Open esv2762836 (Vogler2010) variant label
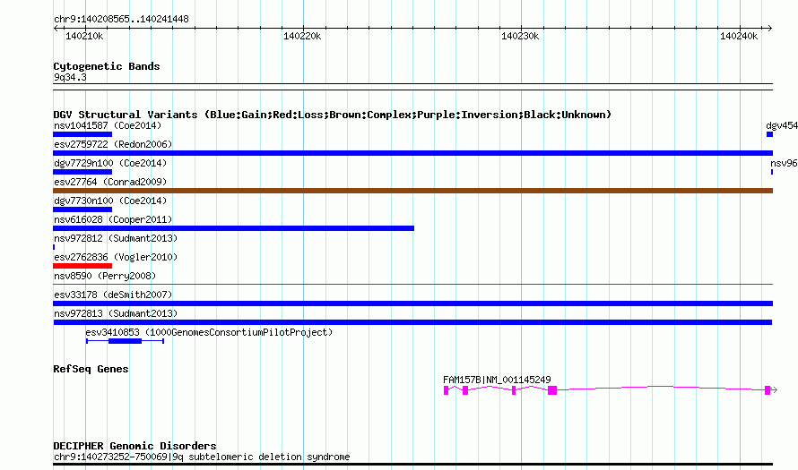The width and height of the screenshot is (798, 470). click(x=116, y=257)
